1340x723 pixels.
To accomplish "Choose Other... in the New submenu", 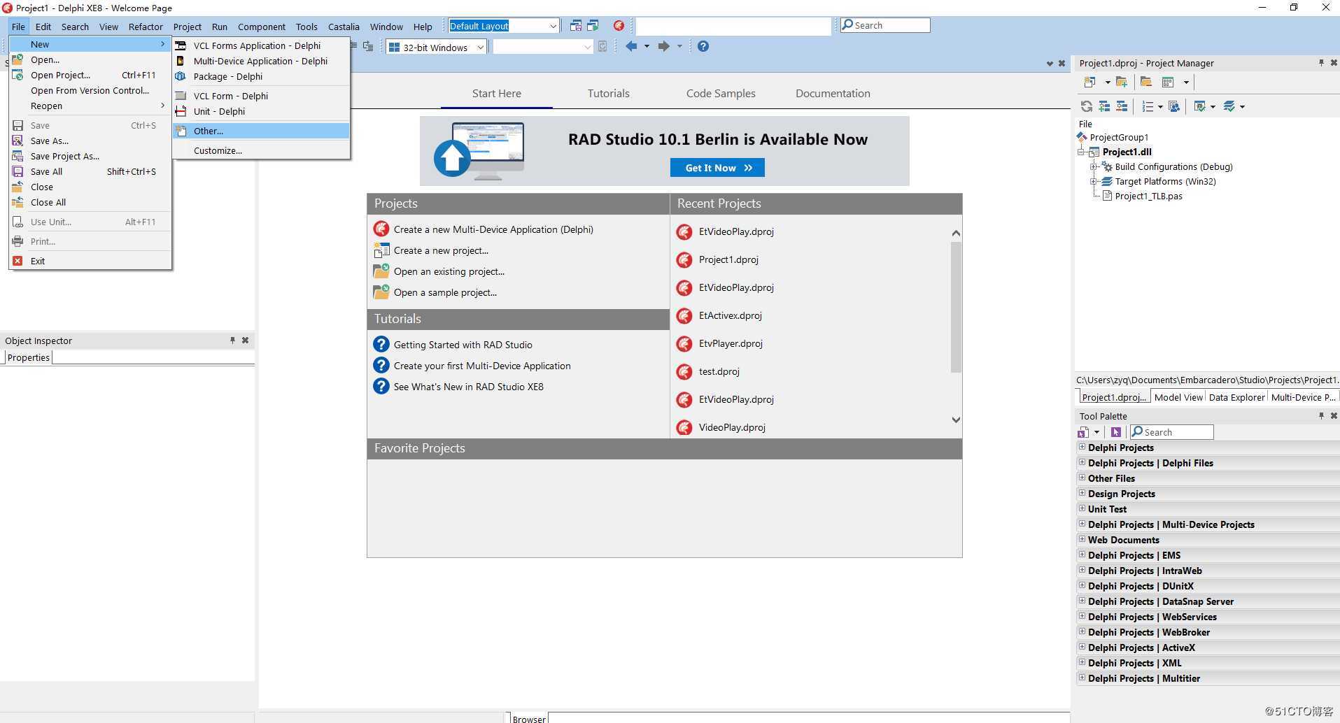I will click(x=261, y=131).
